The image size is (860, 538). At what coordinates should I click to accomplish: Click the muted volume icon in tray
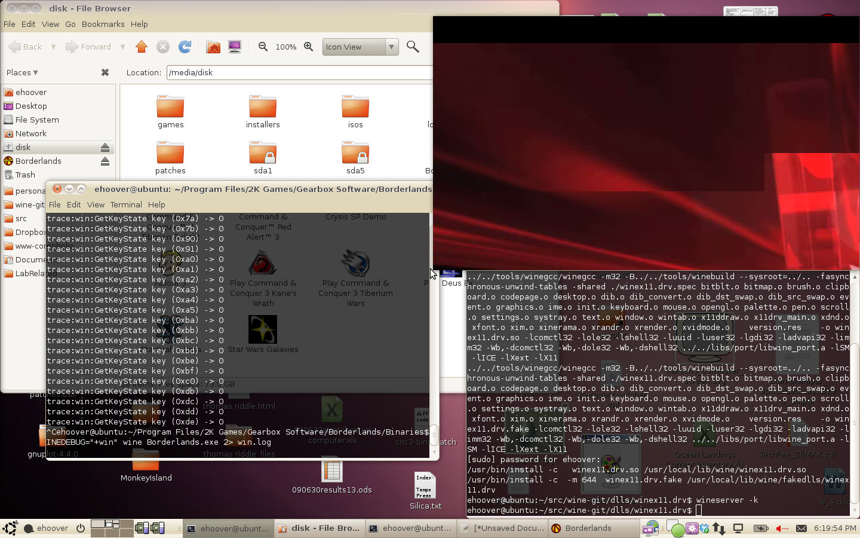pos(781,528)
